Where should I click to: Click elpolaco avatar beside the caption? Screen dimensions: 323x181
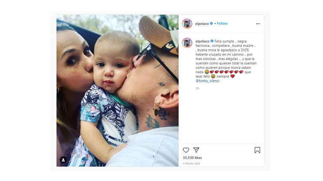(187, 43)
